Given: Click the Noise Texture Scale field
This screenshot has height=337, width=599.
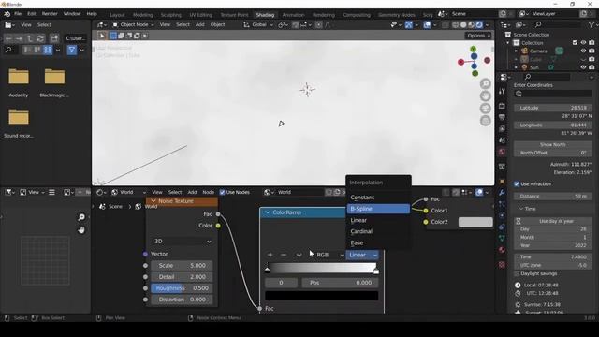Looking at the screenshot, I should click(x=182, y=265).
